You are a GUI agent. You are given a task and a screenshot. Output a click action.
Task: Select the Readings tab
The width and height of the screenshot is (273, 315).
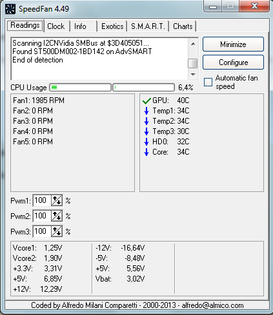pos(25,26)
